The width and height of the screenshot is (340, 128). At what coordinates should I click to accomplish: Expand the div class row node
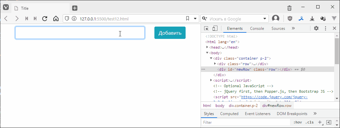pyautogui.click(x=215, y=64)
